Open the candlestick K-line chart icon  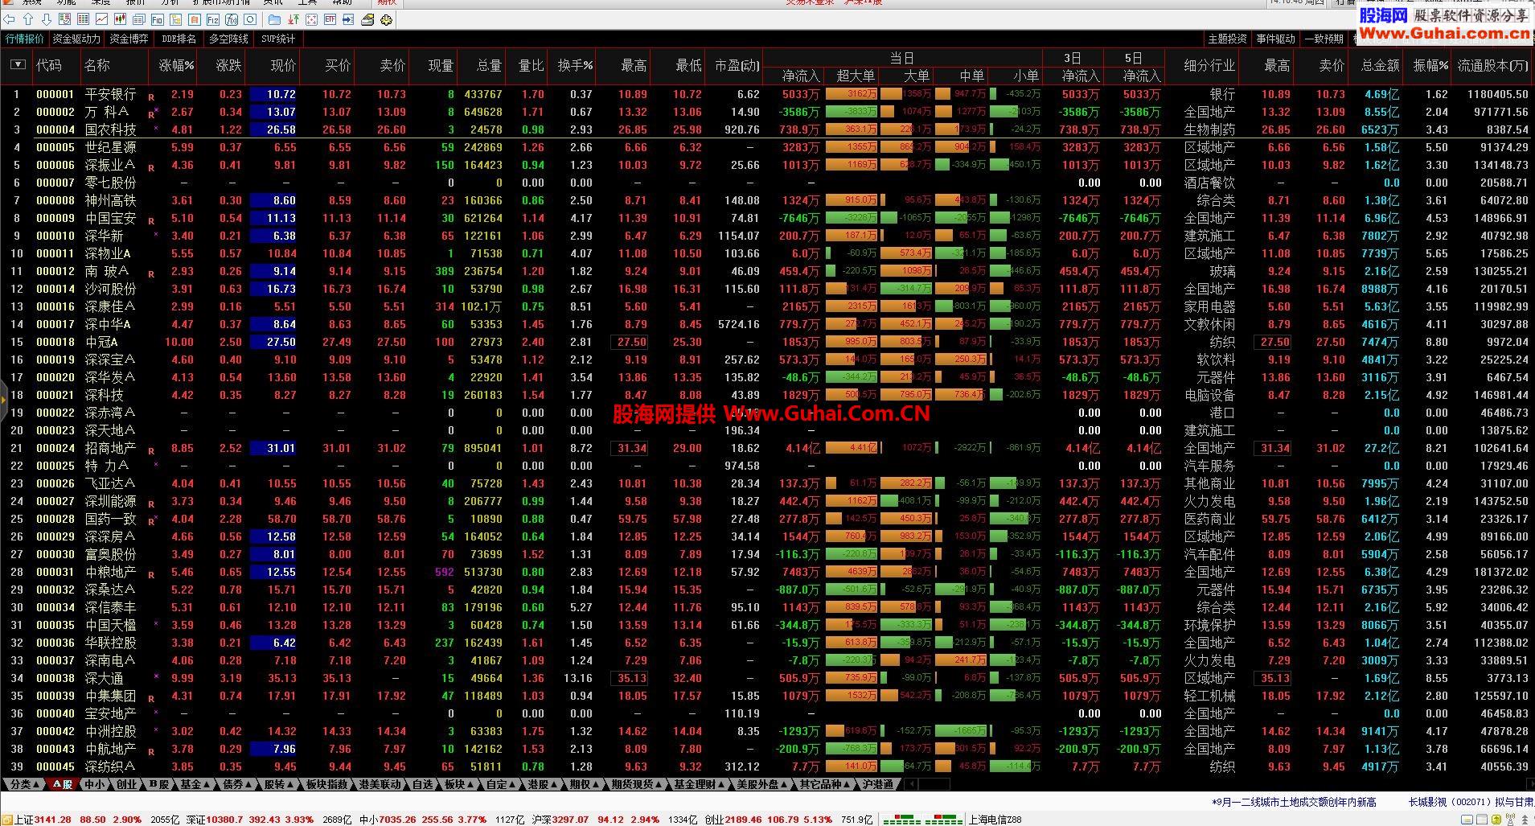(120, 19)
